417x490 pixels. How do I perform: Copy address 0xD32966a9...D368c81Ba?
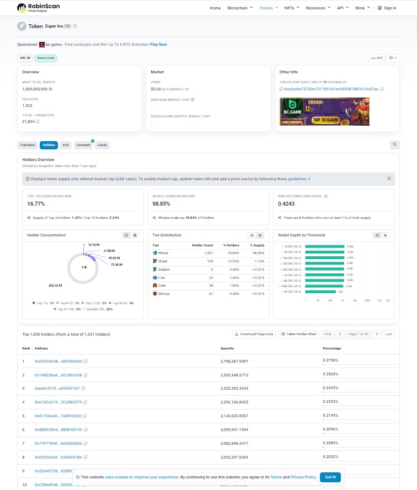[x=85, y=457]
